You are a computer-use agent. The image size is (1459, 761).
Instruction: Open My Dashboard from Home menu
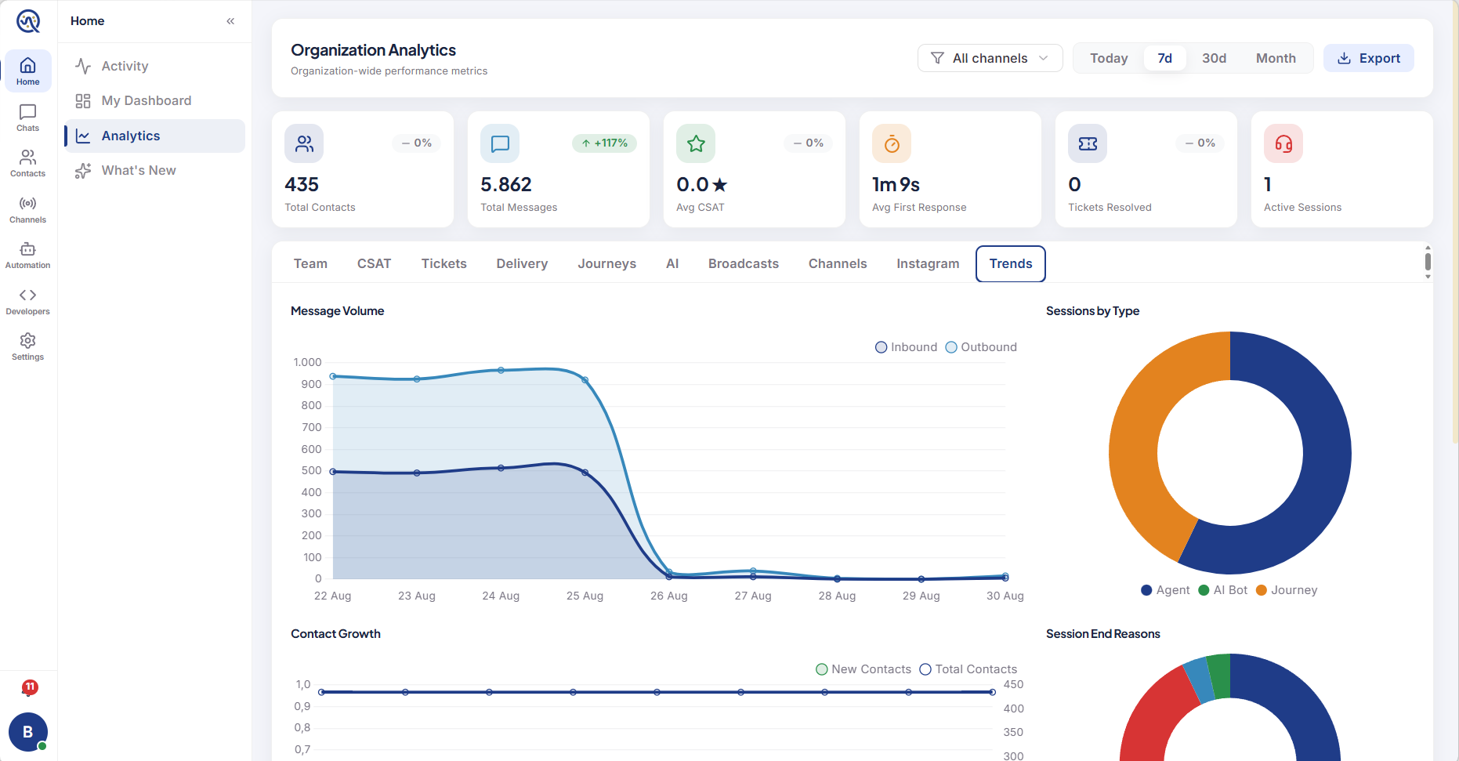[x=155, y=100]
